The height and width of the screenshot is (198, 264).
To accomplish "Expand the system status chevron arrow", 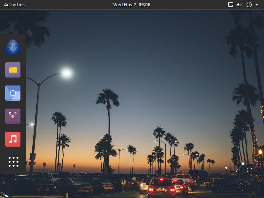I will tap(257, 5).
